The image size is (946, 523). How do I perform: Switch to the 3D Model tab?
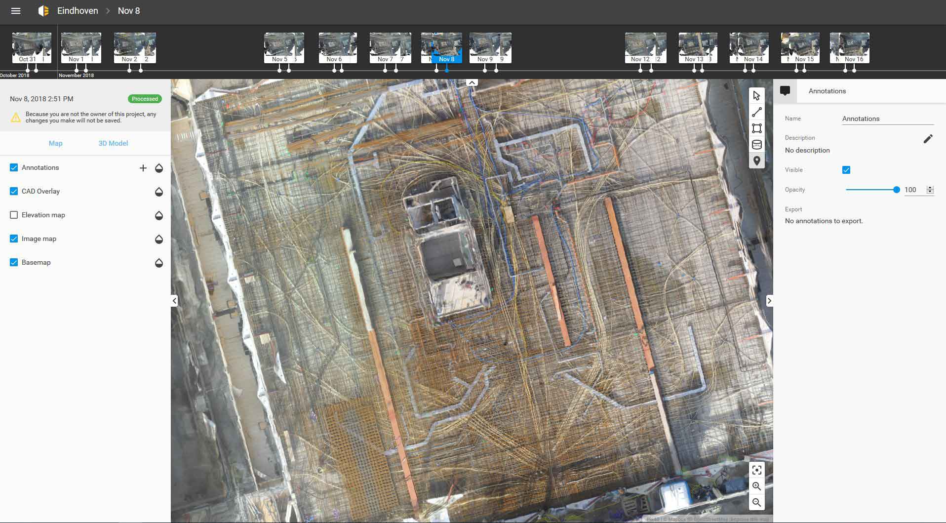(113, 143)
